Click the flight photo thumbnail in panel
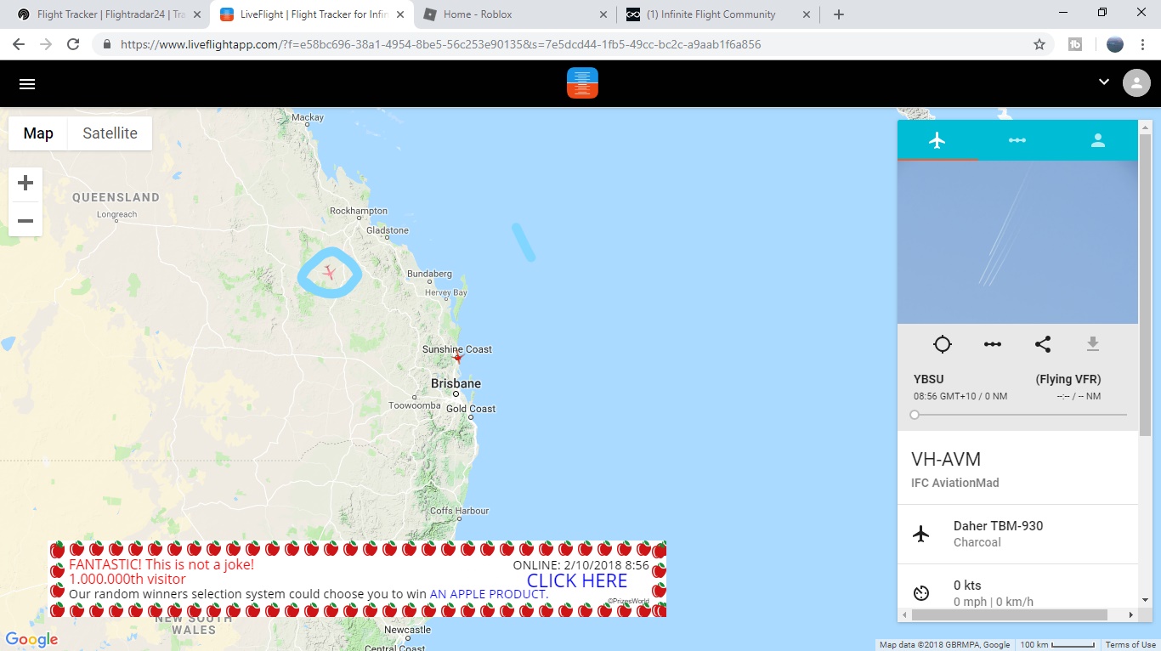This screenshot has width=1161, height=651. [1017, 242]
